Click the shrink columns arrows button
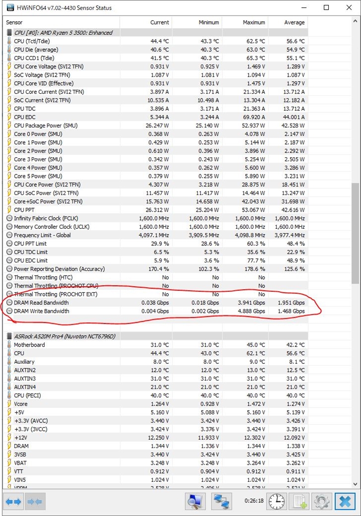Screen dimensions: 361x516 click(x=35, y=502)
